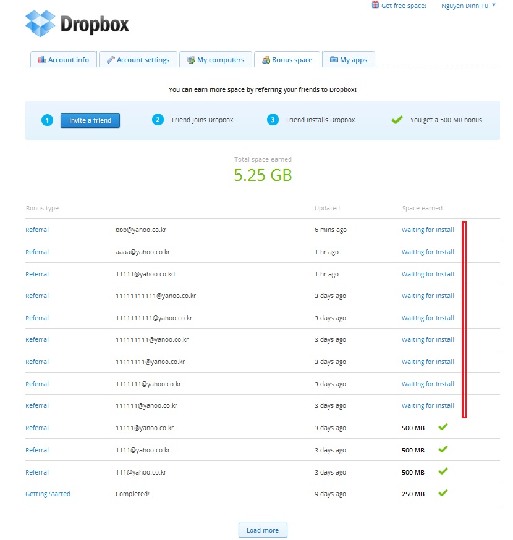Click the wrench icon on Account settings
The width and height of the screenshot is (513, 540).
(x=111, y=60)
